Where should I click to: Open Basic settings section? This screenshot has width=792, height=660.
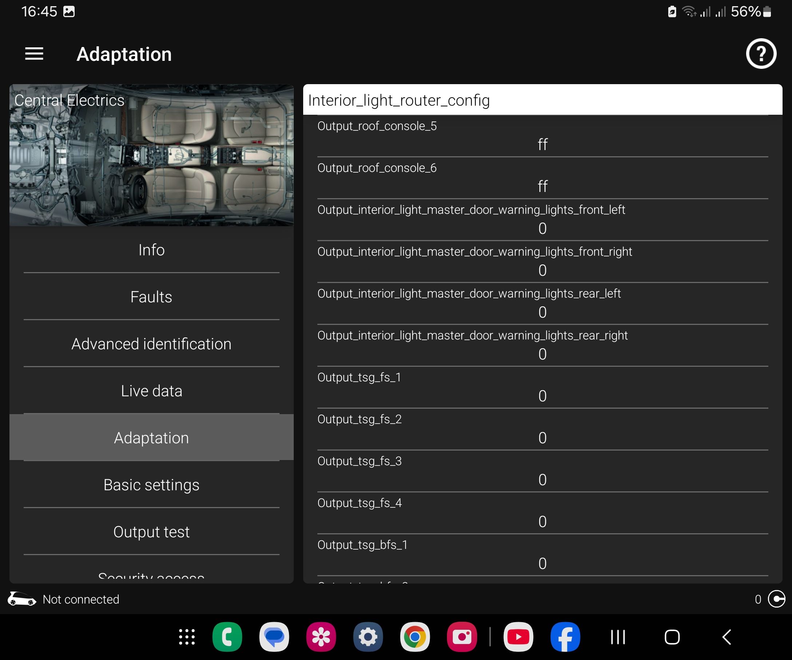click(x=151, y=485)
